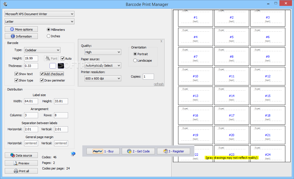
Task: Click the Rows field
Action: pyautogui.click(x=61, y=115)
